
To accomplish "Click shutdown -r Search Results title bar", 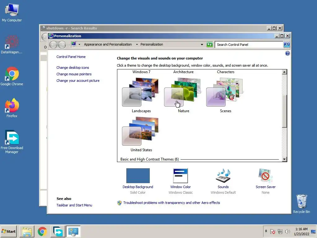I will 154,28.
